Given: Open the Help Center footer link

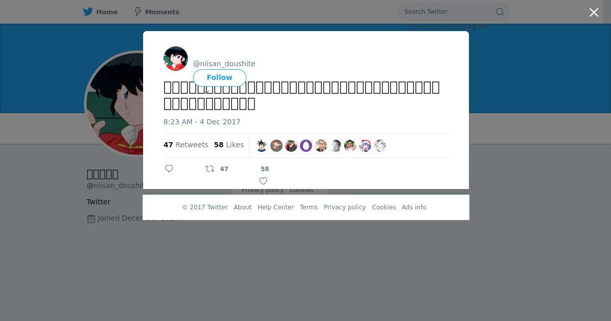Looking at the screenshot, I should click(275, 207).
